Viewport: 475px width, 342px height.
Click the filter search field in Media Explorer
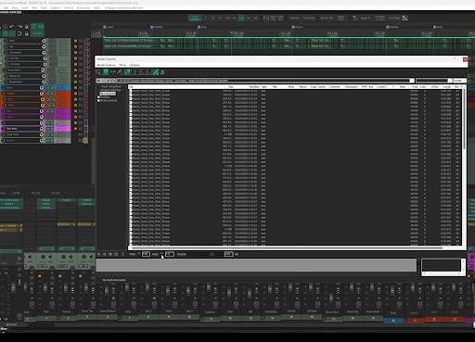tap(432, 81)
